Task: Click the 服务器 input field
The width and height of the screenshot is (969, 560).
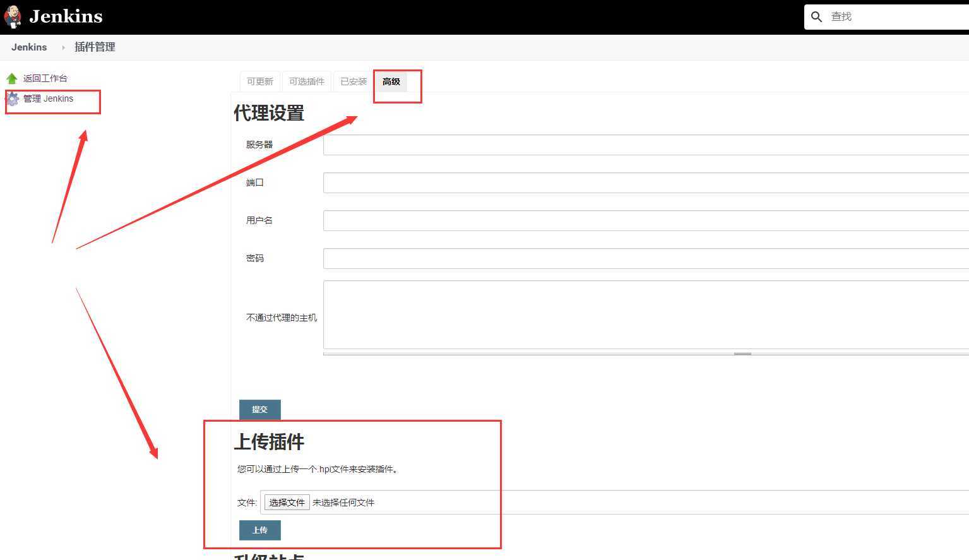Action: 646,145
